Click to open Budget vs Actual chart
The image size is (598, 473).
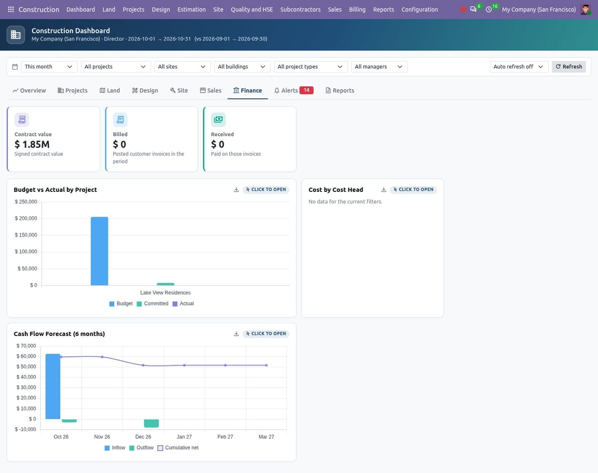[x=266, y=190]
